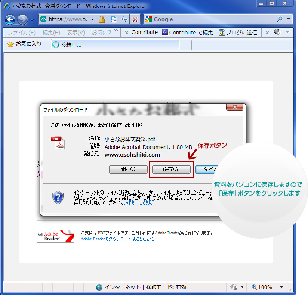
Task: Expand the command bar dropdown arrow
Action: coord(288,32)
